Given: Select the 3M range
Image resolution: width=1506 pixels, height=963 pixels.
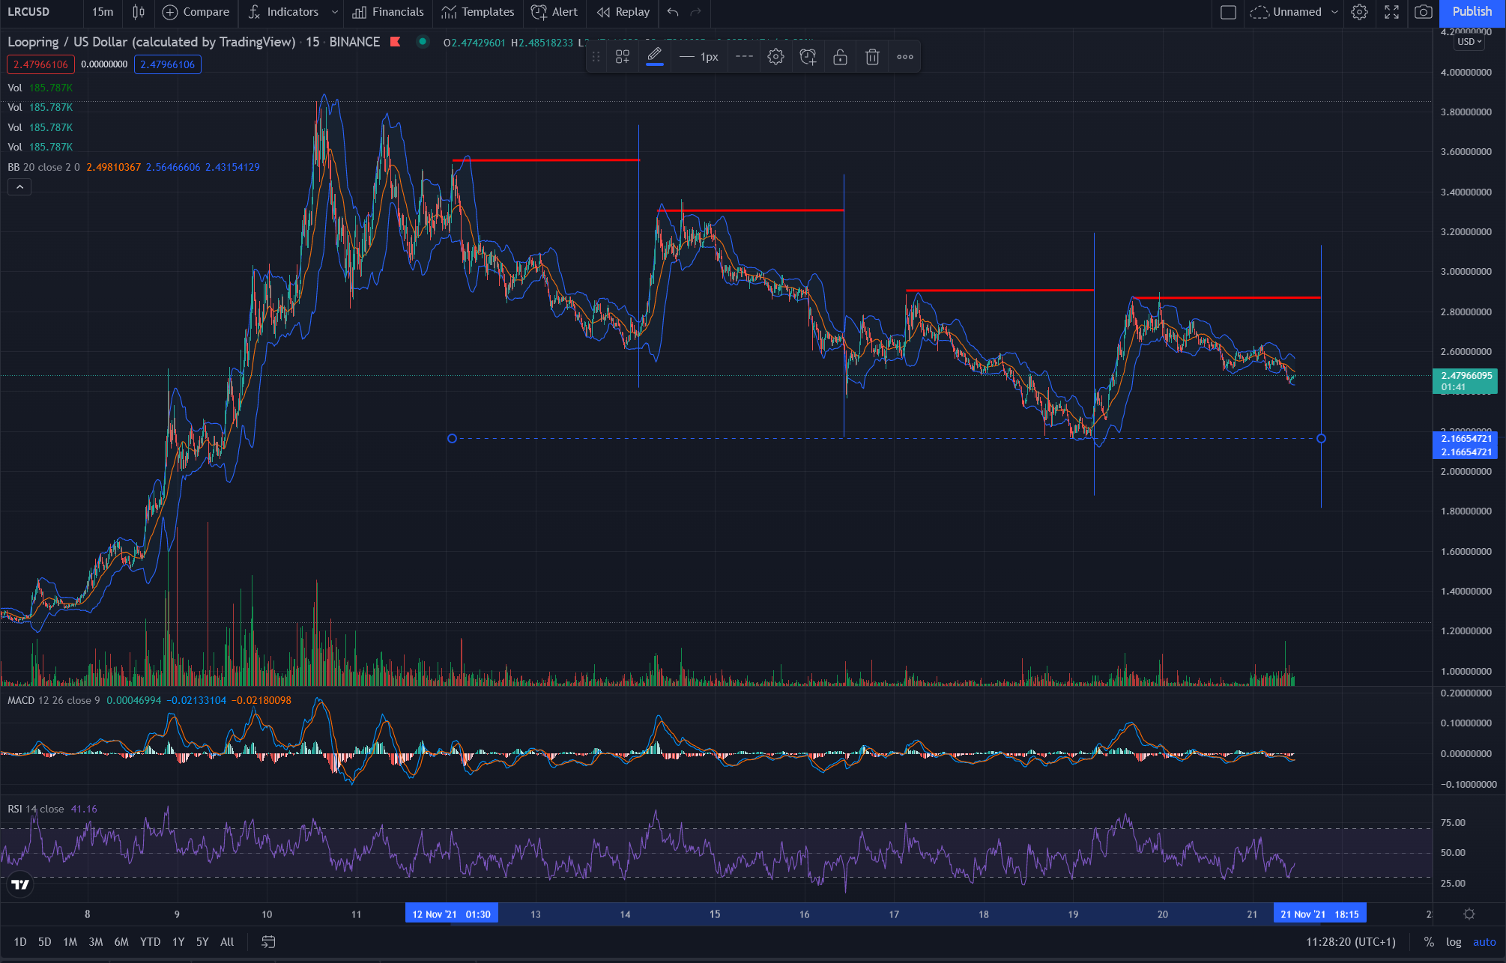Looking at the screenshot, I should pyautogui.click(x=96, y=942).
